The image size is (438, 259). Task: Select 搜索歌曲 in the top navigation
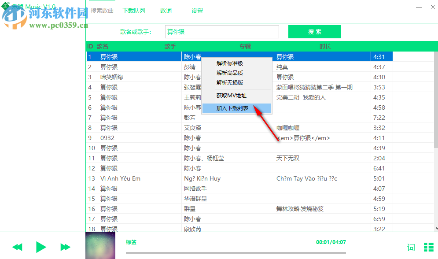pyautogui.click(x=102, y=11)
